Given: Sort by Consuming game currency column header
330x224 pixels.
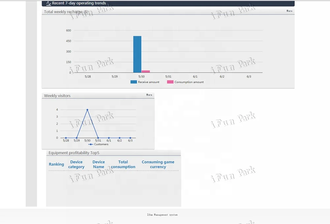Looking at the screenshot, I should pyautogui.click(x=158, y=164).
